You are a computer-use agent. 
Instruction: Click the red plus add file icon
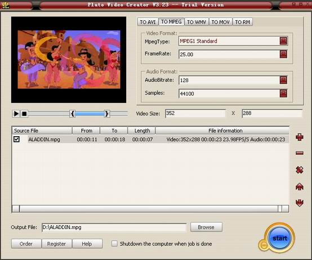[x=300, y=137]
